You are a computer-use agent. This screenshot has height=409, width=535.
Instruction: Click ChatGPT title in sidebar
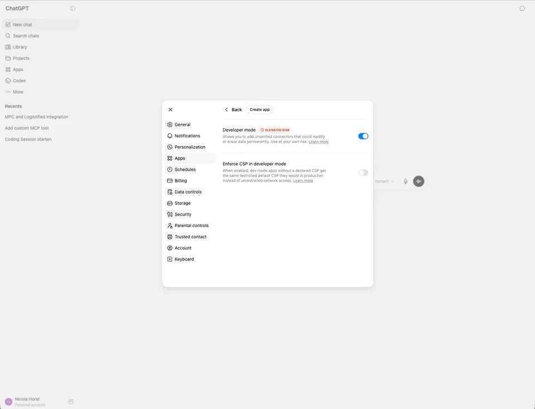point(17,8)
